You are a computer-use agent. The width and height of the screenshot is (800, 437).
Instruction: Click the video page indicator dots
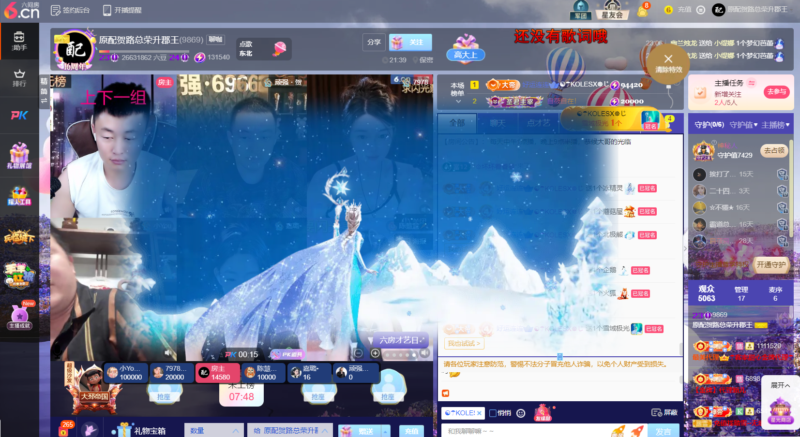(400, 355)
